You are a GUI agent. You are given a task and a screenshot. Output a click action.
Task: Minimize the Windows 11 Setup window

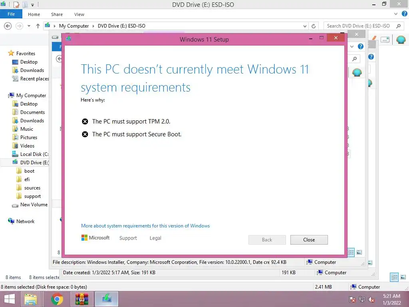(311, 38)
